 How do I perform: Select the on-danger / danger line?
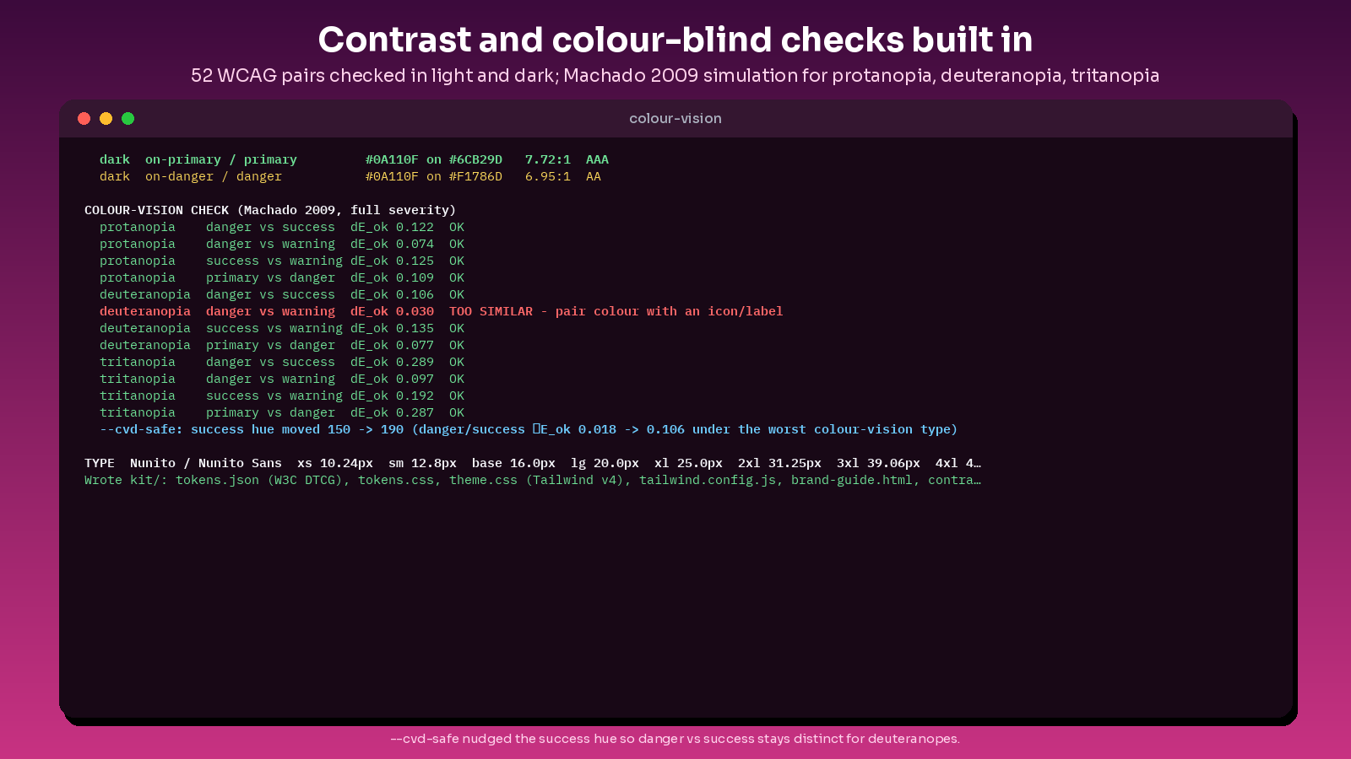(350, 176)
